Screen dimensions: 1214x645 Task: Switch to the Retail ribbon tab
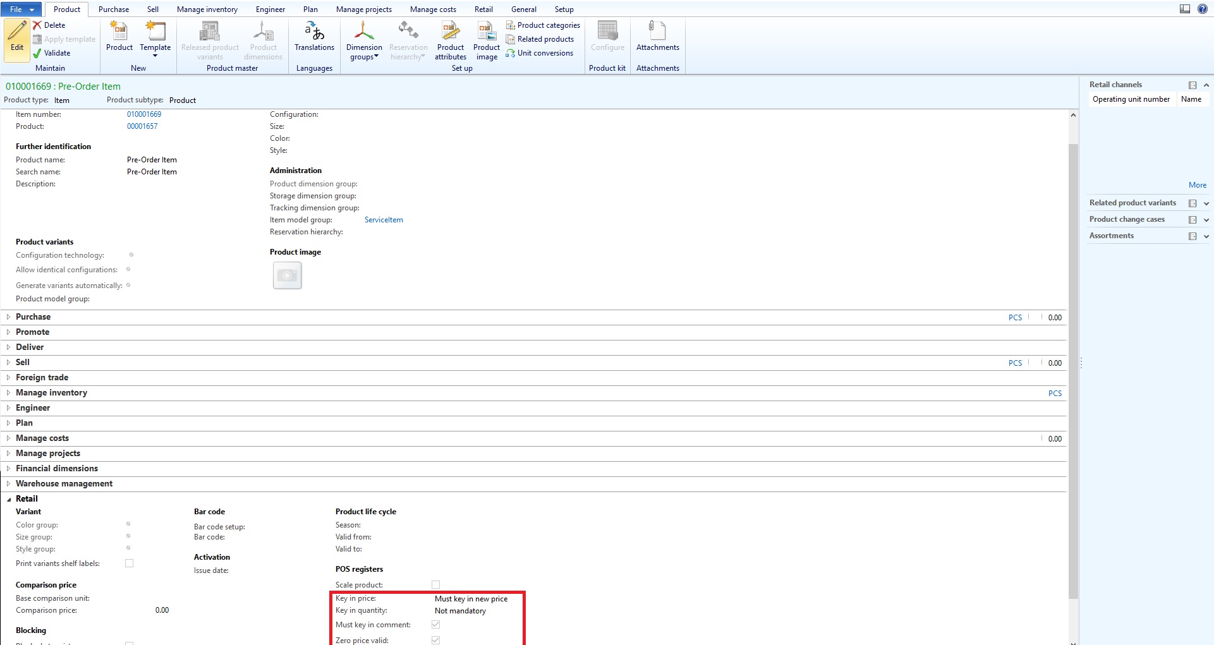[483, 9]
